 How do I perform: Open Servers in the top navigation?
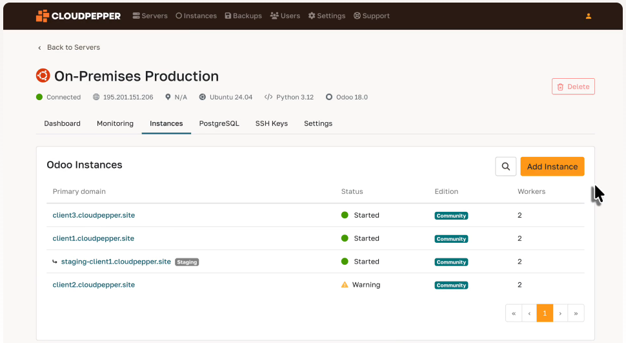coord(150,16)
